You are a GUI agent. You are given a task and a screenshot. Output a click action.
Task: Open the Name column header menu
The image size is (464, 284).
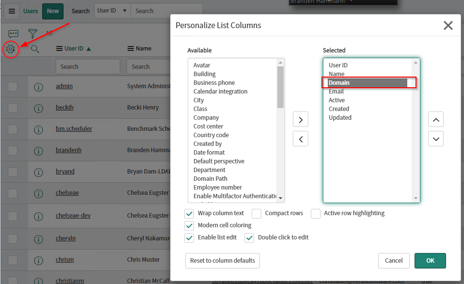click(130, 48)
